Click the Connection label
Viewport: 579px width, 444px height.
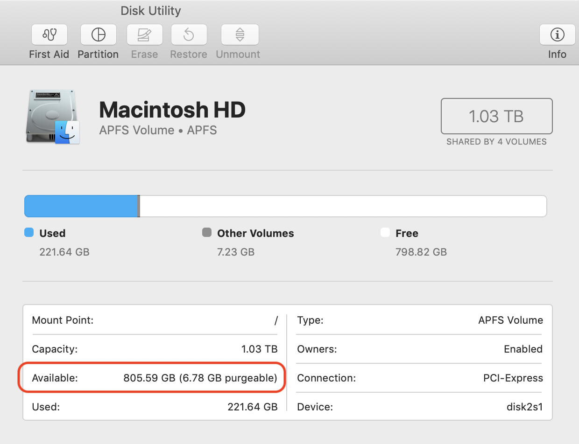click(x=326, y=378)
